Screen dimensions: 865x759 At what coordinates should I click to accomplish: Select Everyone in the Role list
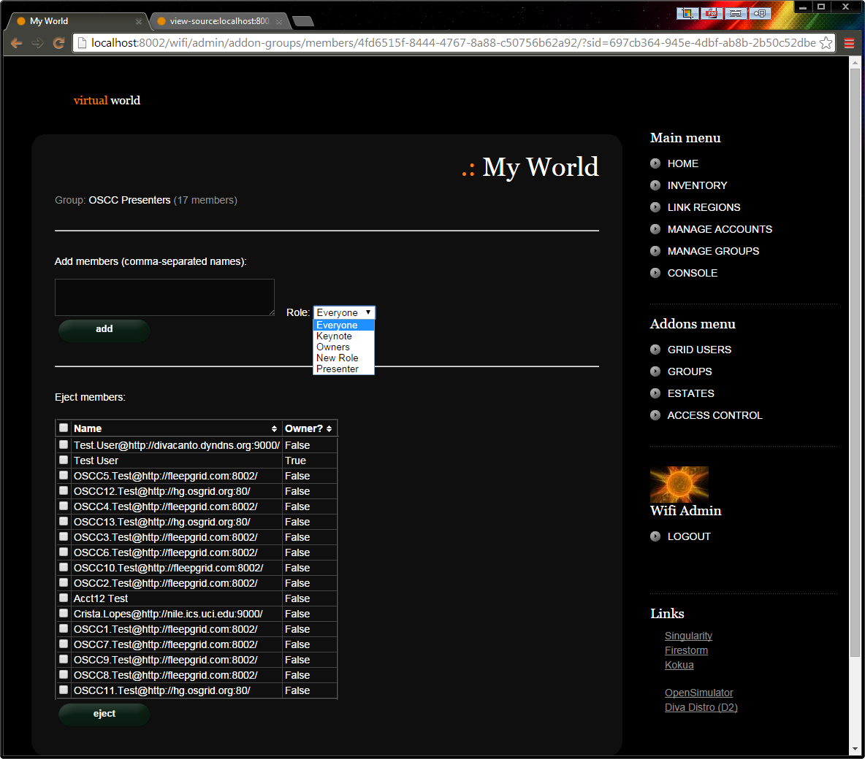[x=343, y=325]
